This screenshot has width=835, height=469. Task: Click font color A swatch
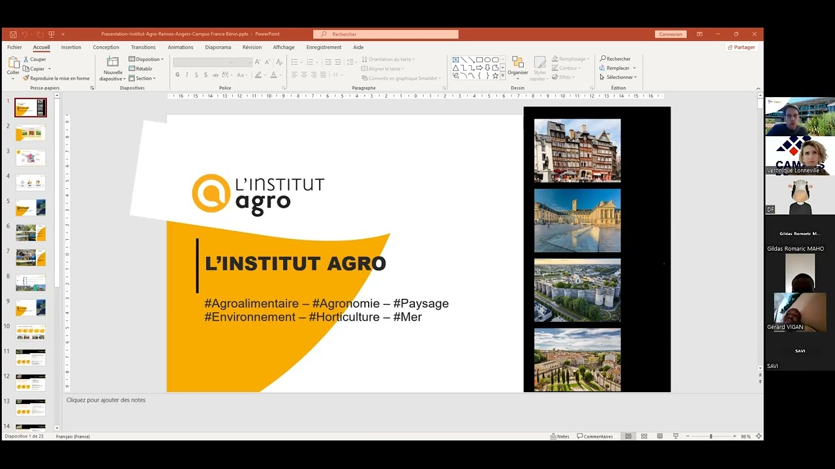(274, 75)
